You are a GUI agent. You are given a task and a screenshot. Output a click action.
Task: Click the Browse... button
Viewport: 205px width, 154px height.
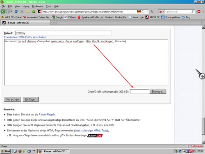pos(158,92)
